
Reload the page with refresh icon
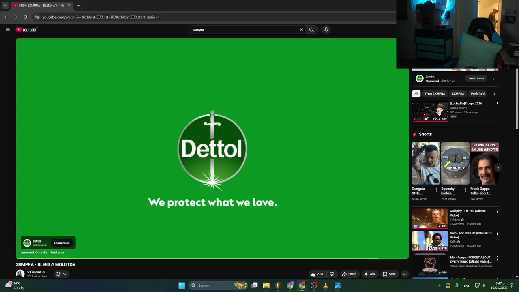tap(25, 17)
